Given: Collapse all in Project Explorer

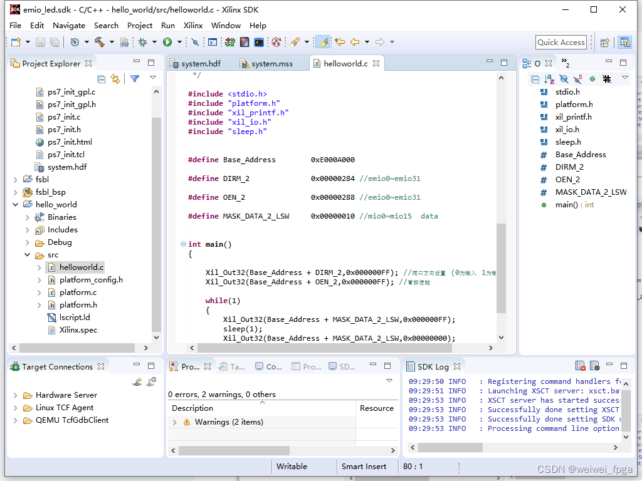Looking at the screenshot, I should click(102, 79).
